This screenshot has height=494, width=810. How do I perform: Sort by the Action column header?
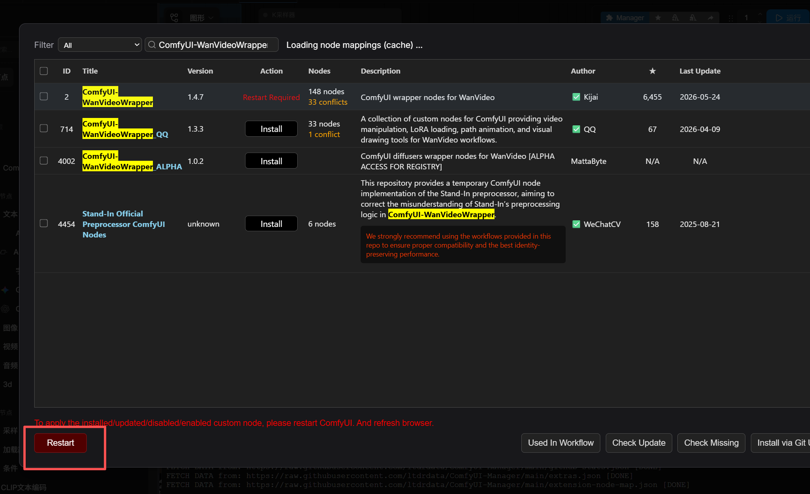[x=271, y=71]
